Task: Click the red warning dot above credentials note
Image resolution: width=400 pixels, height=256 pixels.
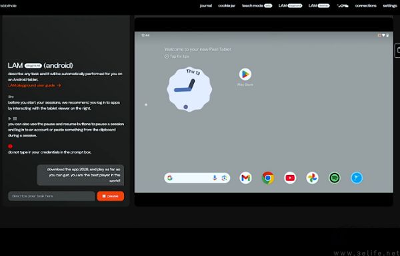Action: click(x=10, y=146)
